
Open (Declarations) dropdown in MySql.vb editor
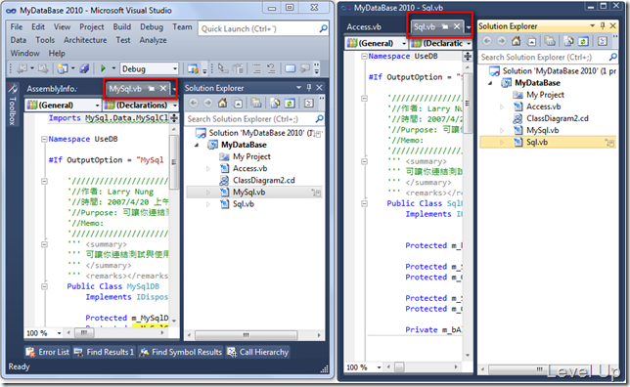coord(175,106)
